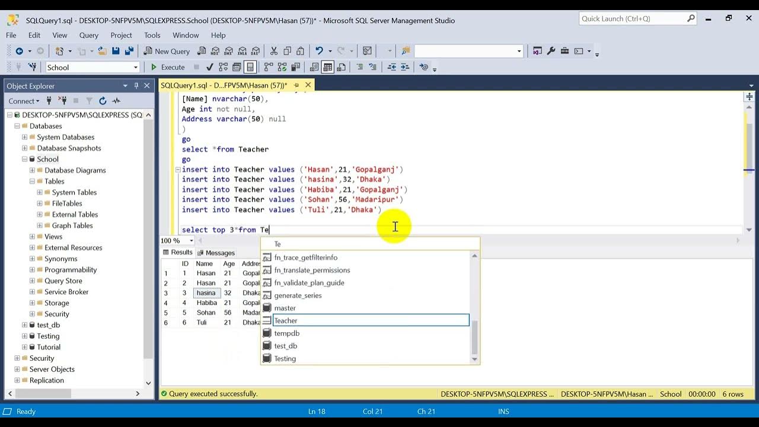
Task: Open the School database dropdown
Action: click(x=136, y=68)
